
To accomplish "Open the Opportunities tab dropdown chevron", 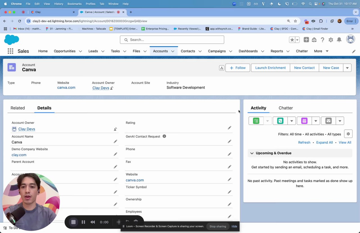I will pyautogui.click(x=80, y=51).
